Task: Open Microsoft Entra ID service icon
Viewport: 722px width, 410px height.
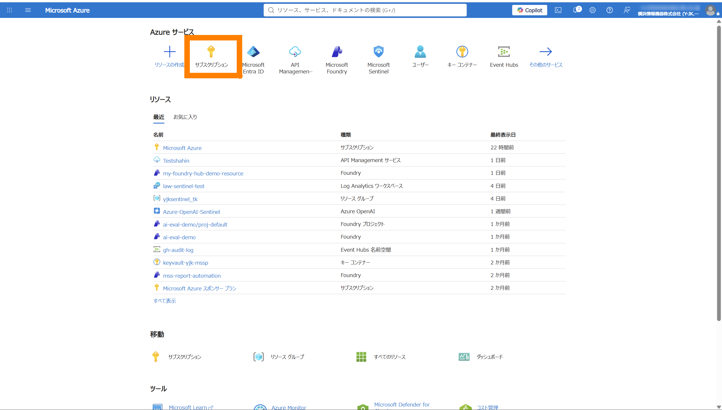Action: 253,52
